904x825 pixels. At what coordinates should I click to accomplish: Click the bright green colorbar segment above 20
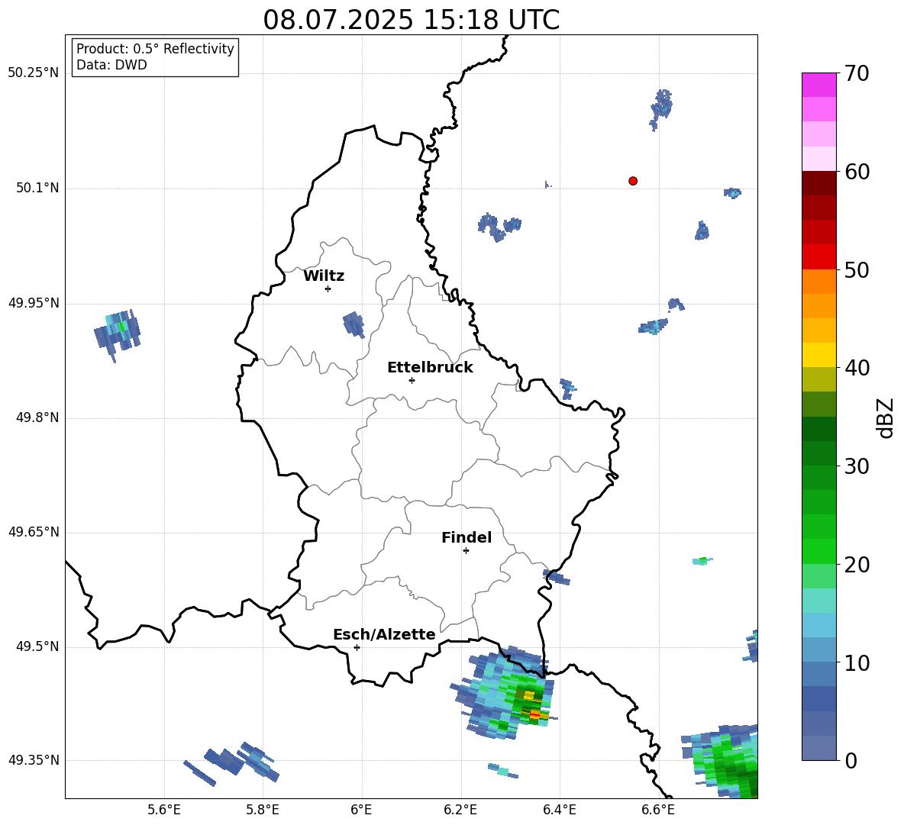point(818,551)
